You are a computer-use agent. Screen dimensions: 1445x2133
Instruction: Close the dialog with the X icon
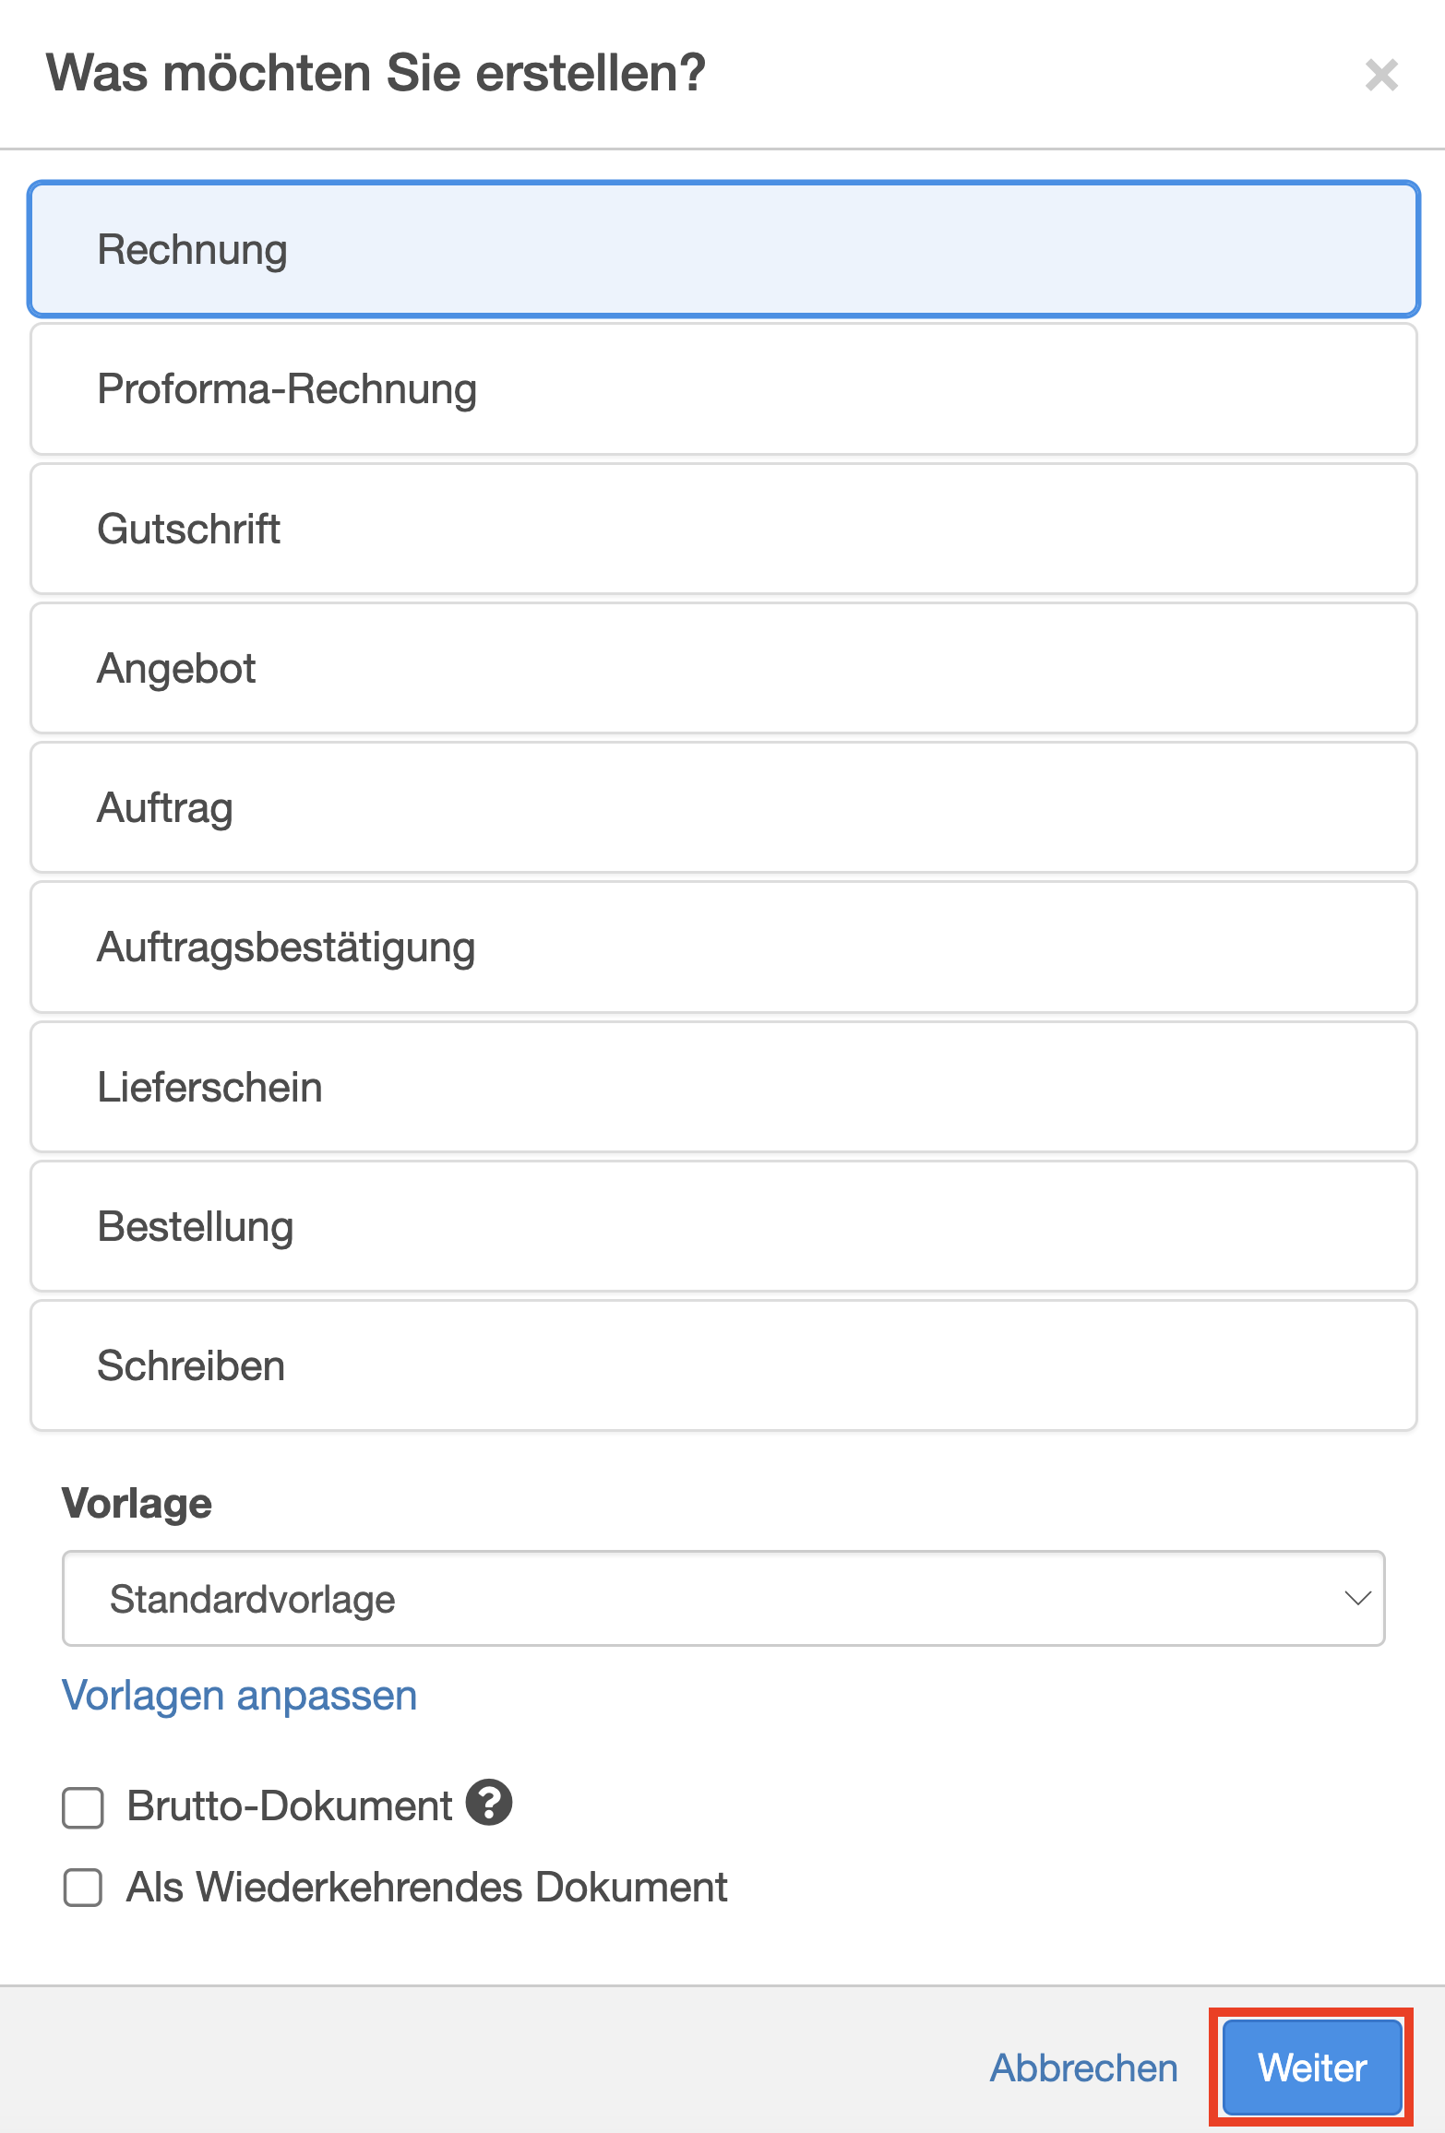[1381, 75]
